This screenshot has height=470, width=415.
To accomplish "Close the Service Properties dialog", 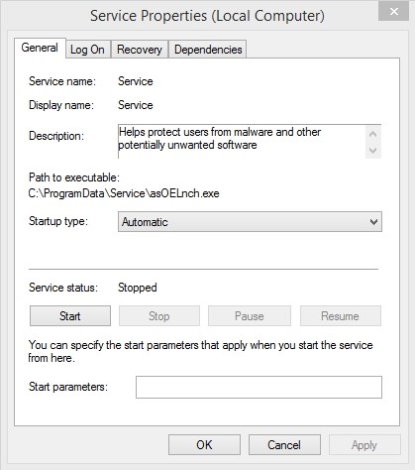I will [393, 12].
